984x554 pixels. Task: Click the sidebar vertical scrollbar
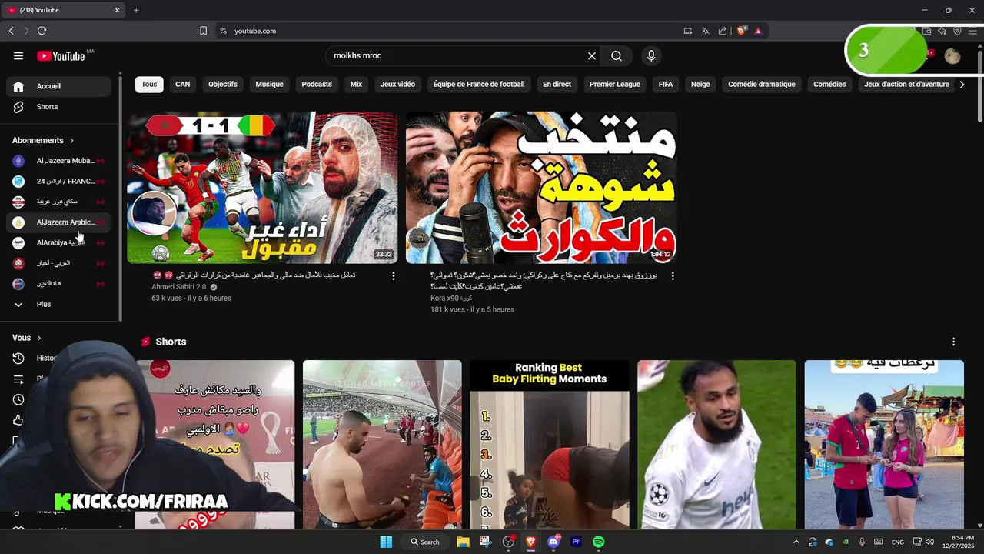click(120, 200)
